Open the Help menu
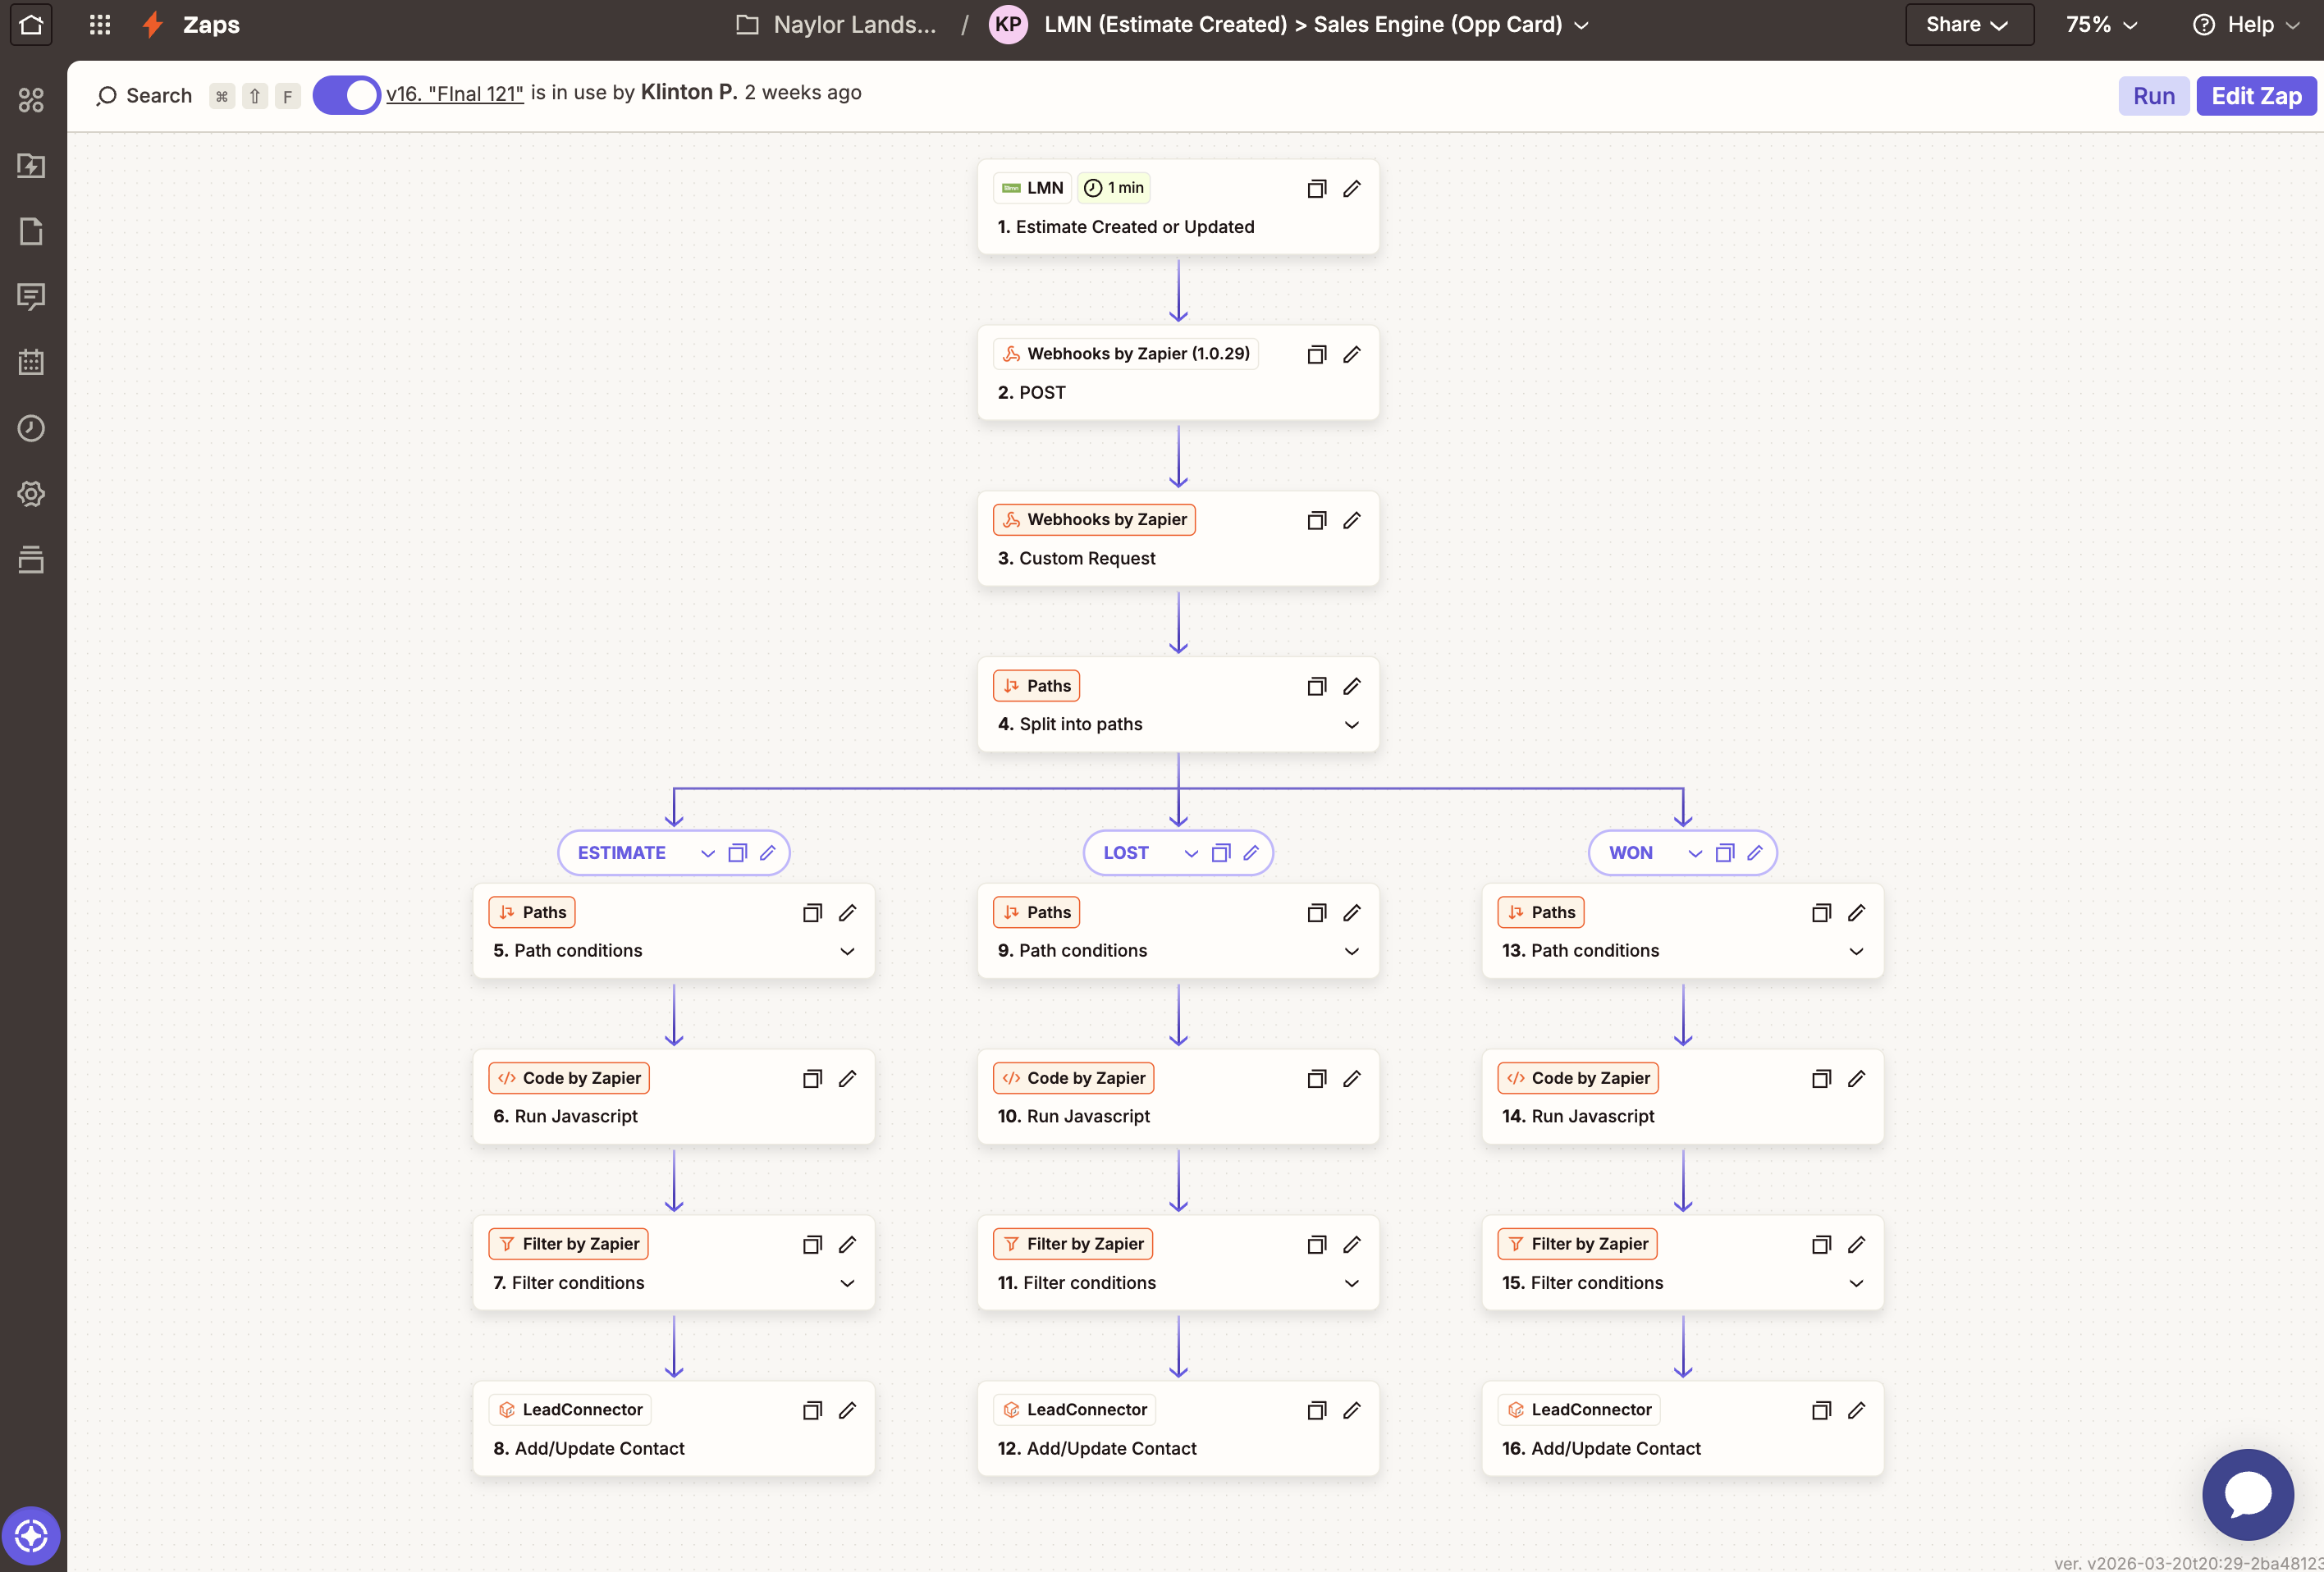This screenshot has height=1572, width=2324. tap(2247, 24)
